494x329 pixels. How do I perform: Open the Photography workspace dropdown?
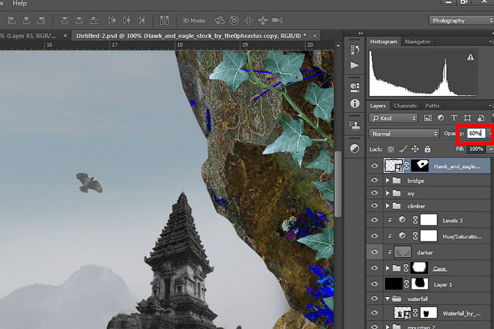coord(461,20)
